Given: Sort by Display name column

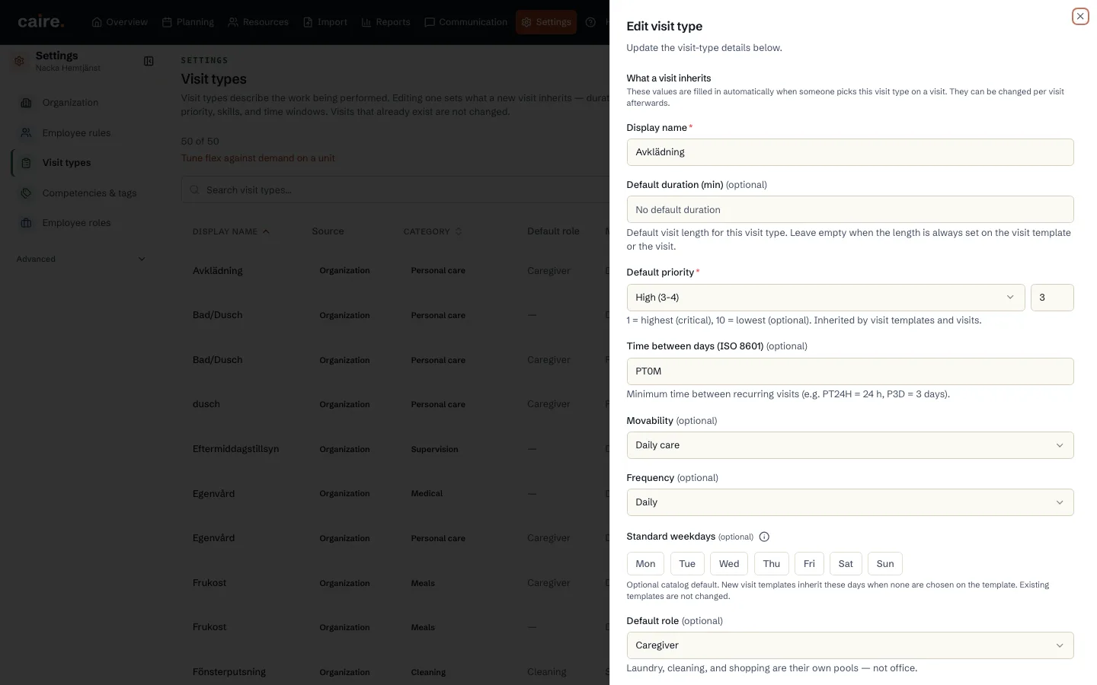Looking at the screenshot, I should (231, 231).
